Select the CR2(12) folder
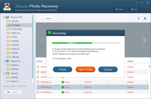The width and height of the screenshot is (151, 99). click(x=16, y=49)
